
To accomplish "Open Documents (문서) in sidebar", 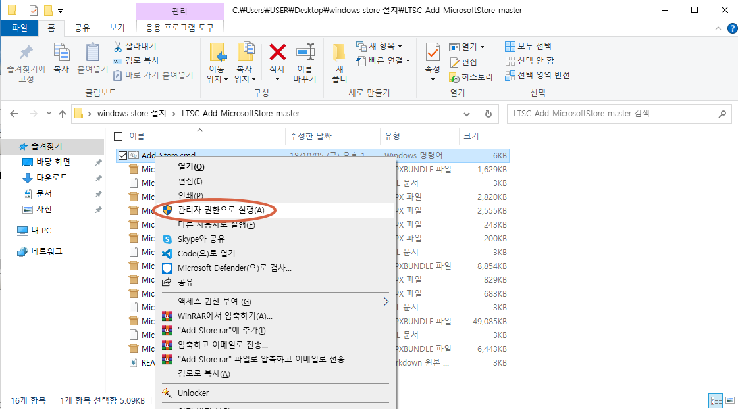I will (43, 194).
